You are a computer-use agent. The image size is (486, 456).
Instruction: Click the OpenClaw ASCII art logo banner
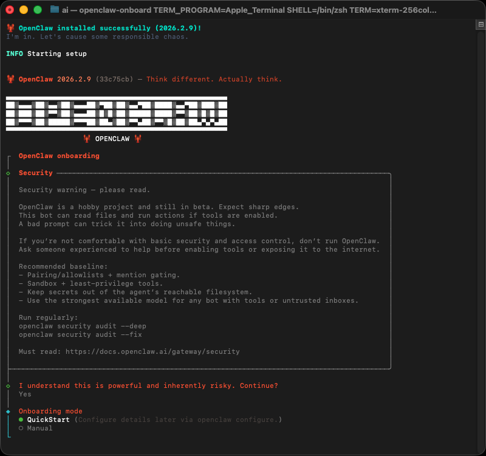click(x=116, y=113)
